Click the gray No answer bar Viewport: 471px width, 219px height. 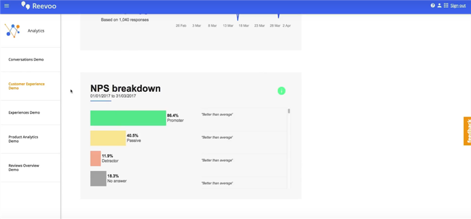pyautogui.click(x=98, y=178)
